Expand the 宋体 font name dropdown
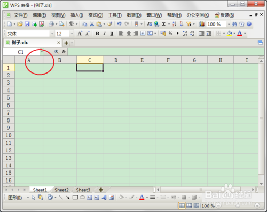Image resolution: width=267 pixels, height=212 pixels. coord(52,34)
